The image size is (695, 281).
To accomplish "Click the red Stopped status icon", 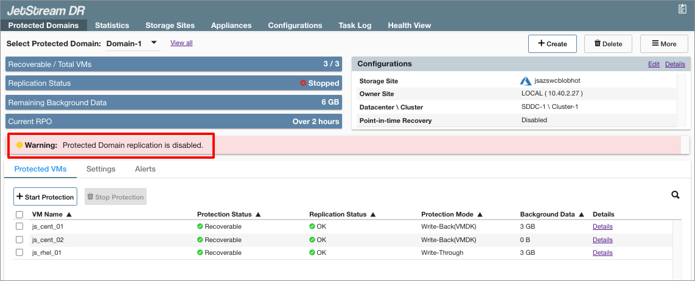I will tap(303, 83).
